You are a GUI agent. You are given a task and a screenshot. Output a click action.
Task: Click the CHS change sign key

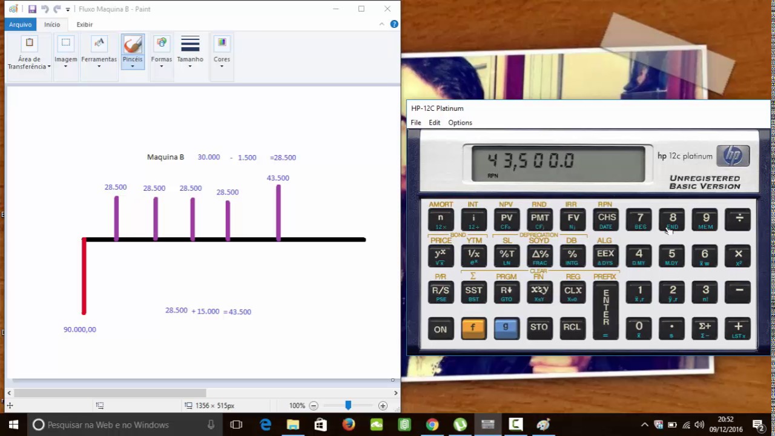[606, 220]
